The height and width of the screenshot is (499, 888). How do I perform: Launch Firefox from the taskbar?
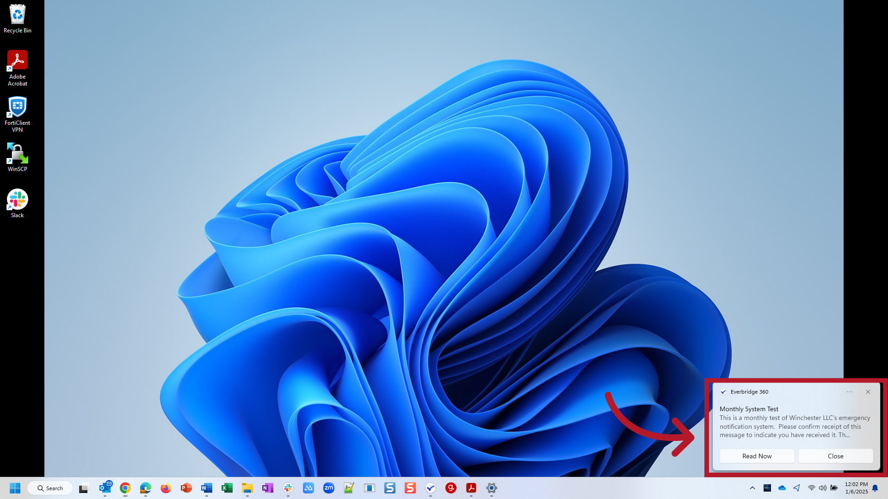pos(166,488)
